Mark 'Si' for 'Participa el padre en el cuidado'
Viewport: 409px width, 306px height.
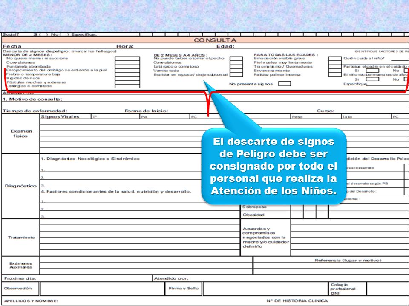(372, 71)
